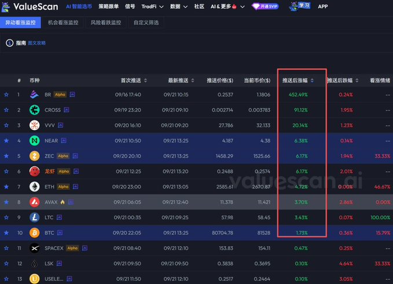Open AI icon next to BTC

(60, 233)
